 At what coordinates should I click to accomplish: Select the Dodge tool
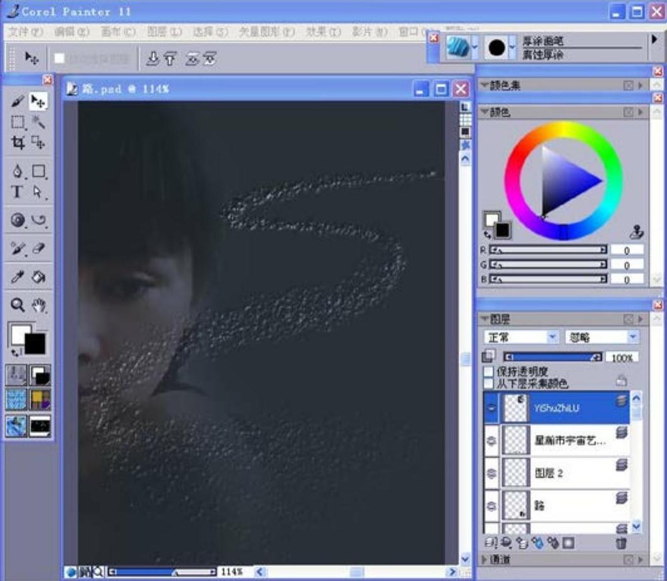pos(18,220)
